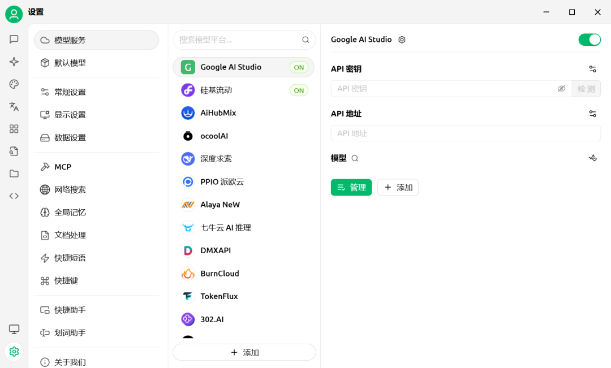Click 添加 button next to 管理
The image size is (611, 368).
(398, 187)
